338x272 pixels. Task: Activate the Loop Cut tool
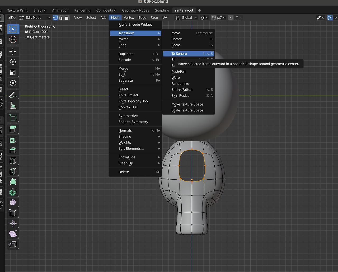pyautogui.click(x=13, y=161)
